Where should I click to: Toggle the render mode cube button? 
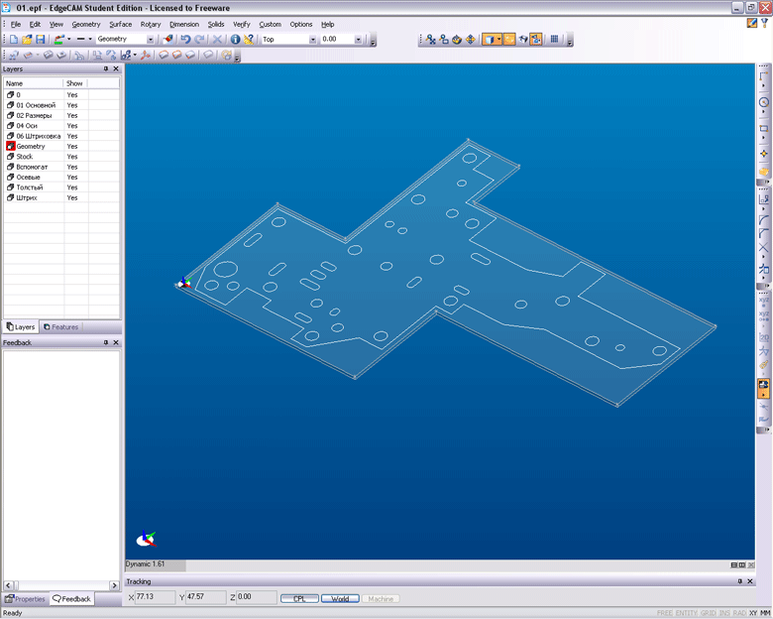pyautogui.click(x=489, y=40)
